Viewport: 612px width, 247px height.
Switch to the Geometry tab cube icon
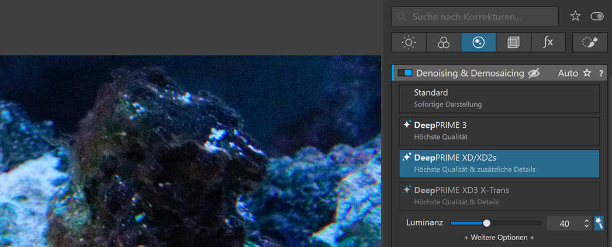(x=513, y=42)
